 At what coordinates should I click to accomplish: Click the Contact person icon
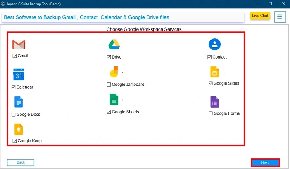click(x=214, y=45)
